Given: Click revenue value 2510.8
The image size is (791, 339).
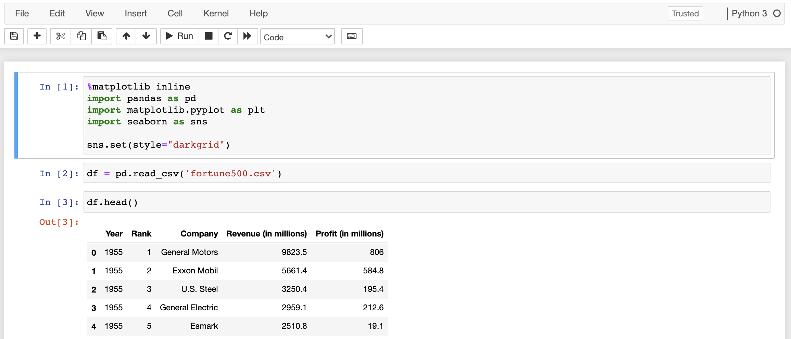Looking at the screenshot, I should [x=294, y=326].
